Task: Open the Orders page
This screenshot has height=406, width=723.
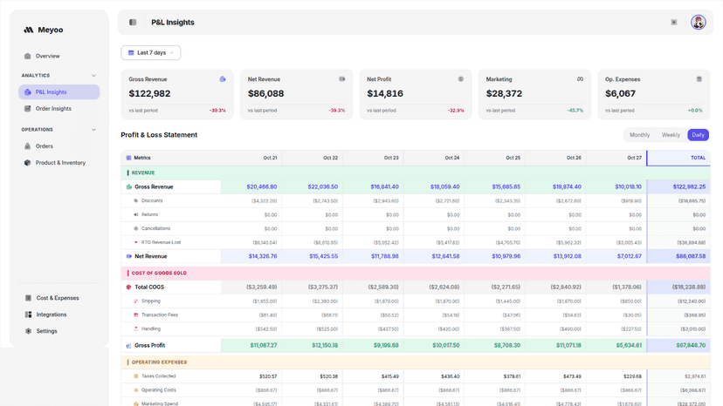Action: click(59, 146)
